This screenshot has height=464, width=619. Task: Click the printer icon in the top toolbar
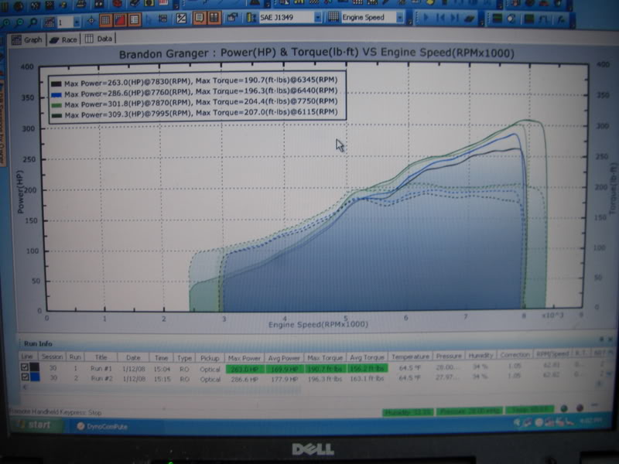coord(80,6)
